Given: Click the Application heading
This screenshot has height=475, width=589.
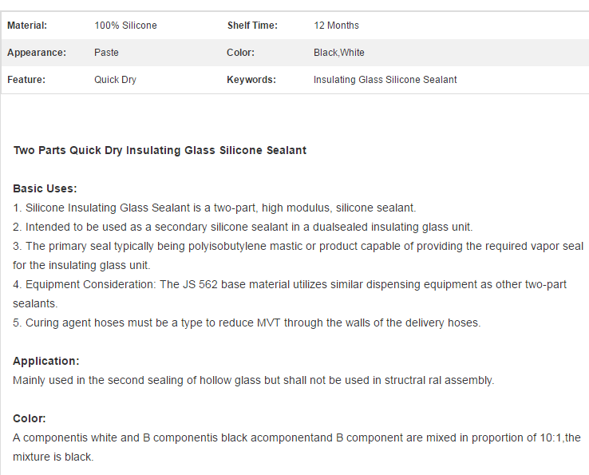Looking at the screenshot, I should click(46, 361).
